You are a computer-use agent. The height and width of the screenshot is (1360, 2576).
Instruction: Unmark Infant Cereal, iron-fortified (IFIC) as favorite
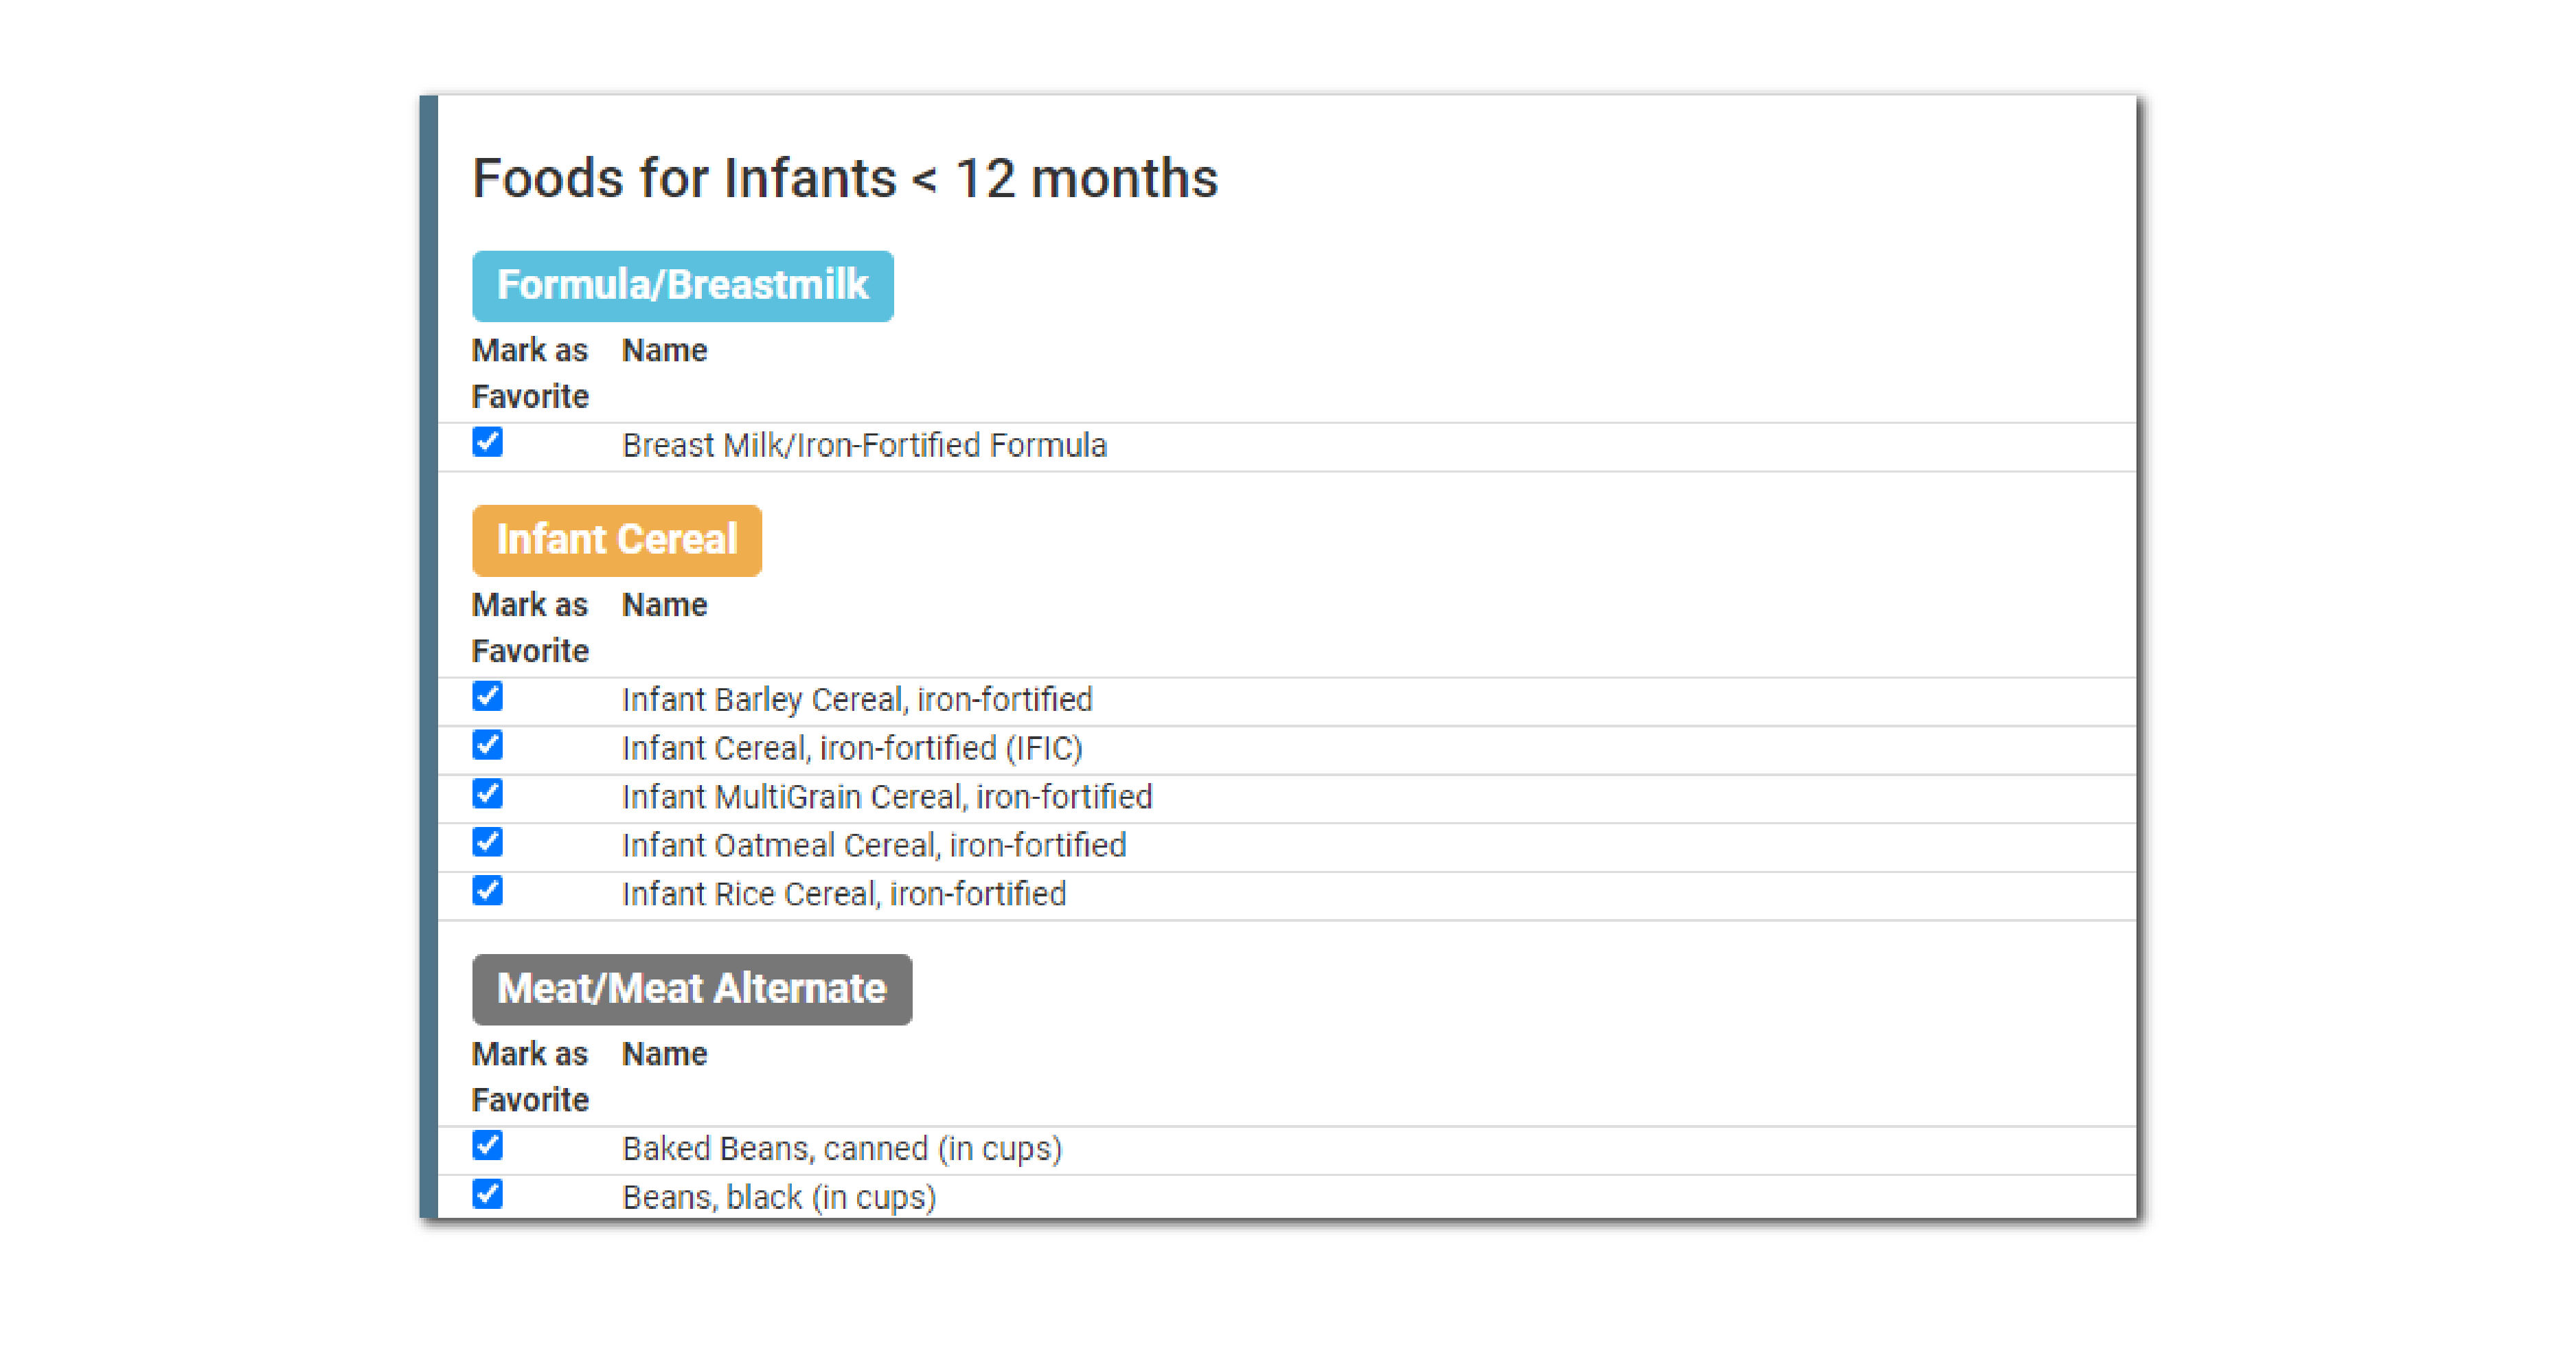pos(488,745)
